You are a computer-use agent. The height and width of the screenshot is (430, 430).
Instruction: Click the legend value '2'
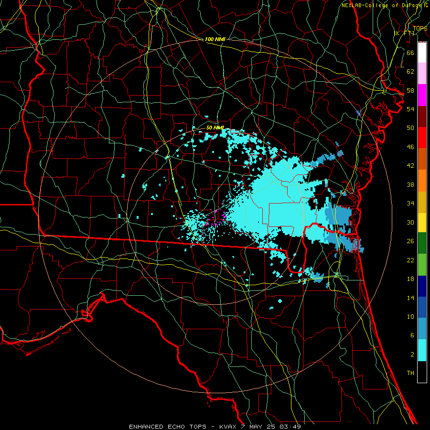412,355
